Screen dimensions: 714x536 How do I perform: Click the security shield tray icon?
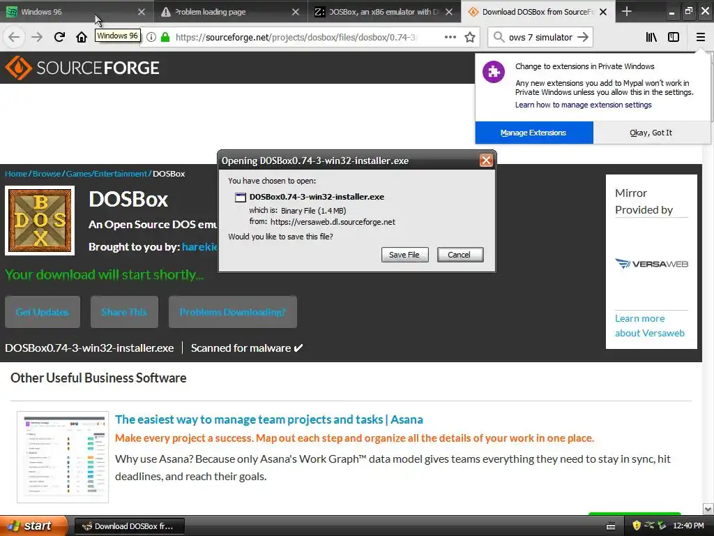coord(637,526)
